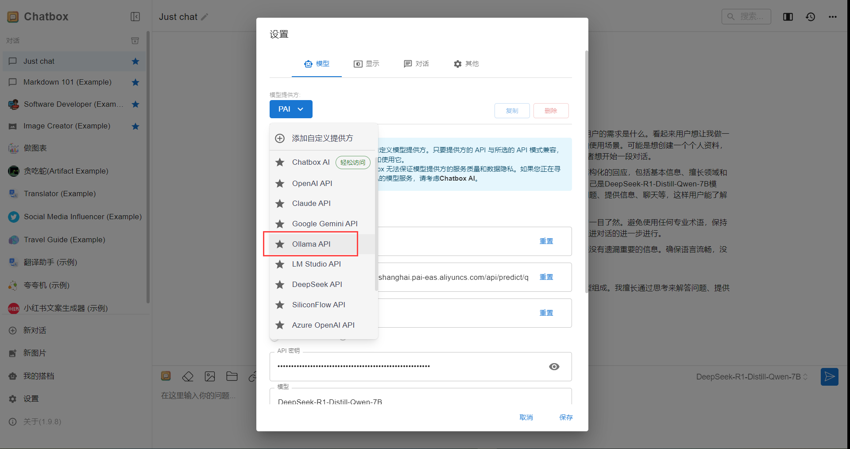
Task: Toggle star on Markdown 101 (Example)
Action: click(x=135, y=82)
